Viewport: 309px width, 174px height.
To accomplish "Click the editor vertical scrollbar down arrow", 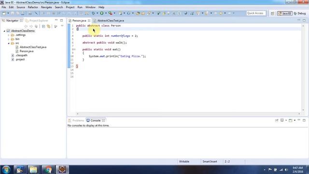I will click(303, 110).
